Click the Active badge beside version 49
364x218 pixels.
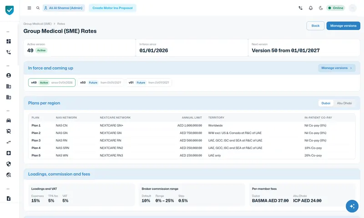point(41,50)
